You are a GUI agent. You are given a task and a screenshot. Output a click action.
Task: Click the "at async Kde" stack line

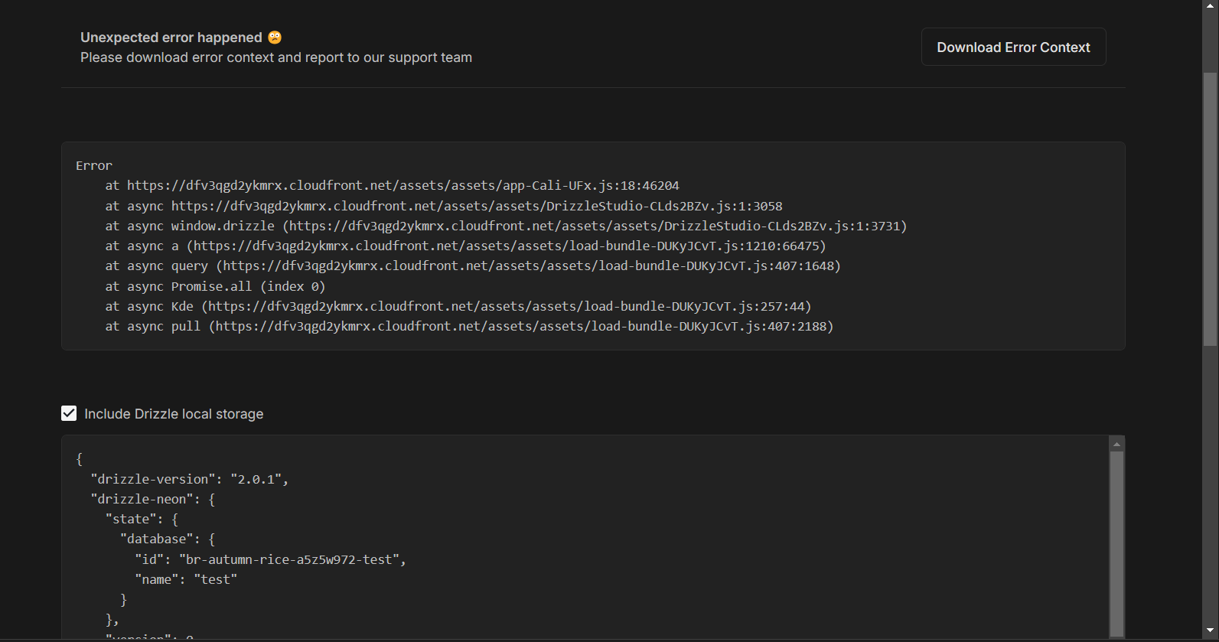coord(458,306)
